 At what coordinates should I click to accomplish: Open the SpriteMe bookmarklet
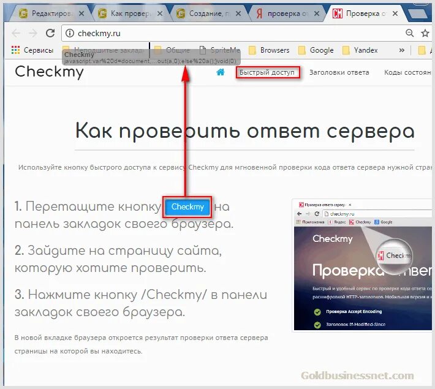tap(220, 50)
